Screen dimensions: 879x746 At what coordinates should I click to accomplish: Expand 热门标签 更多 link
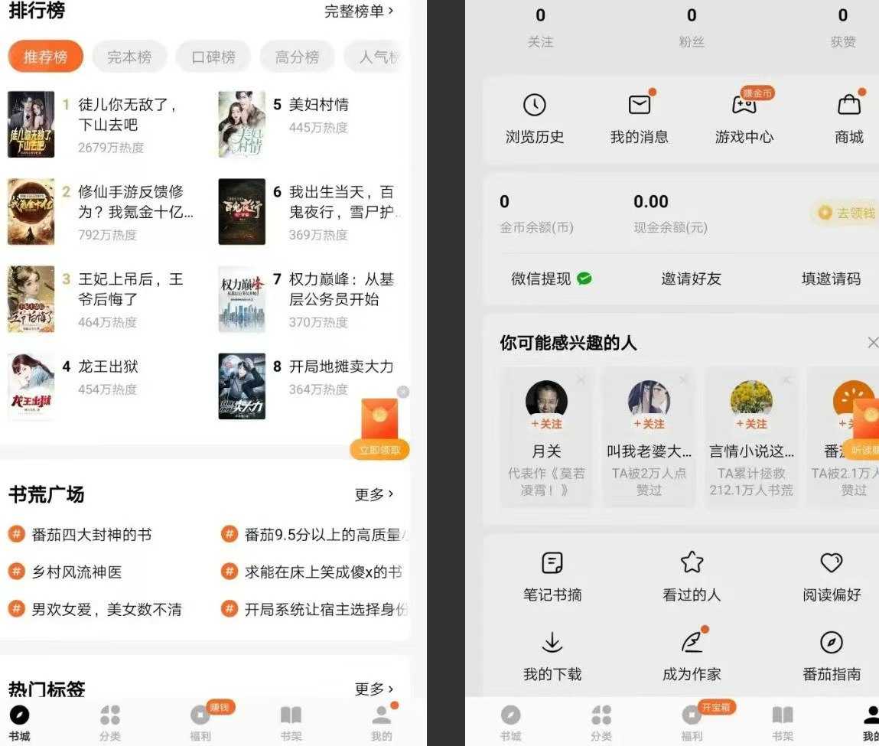coord(374,689)
